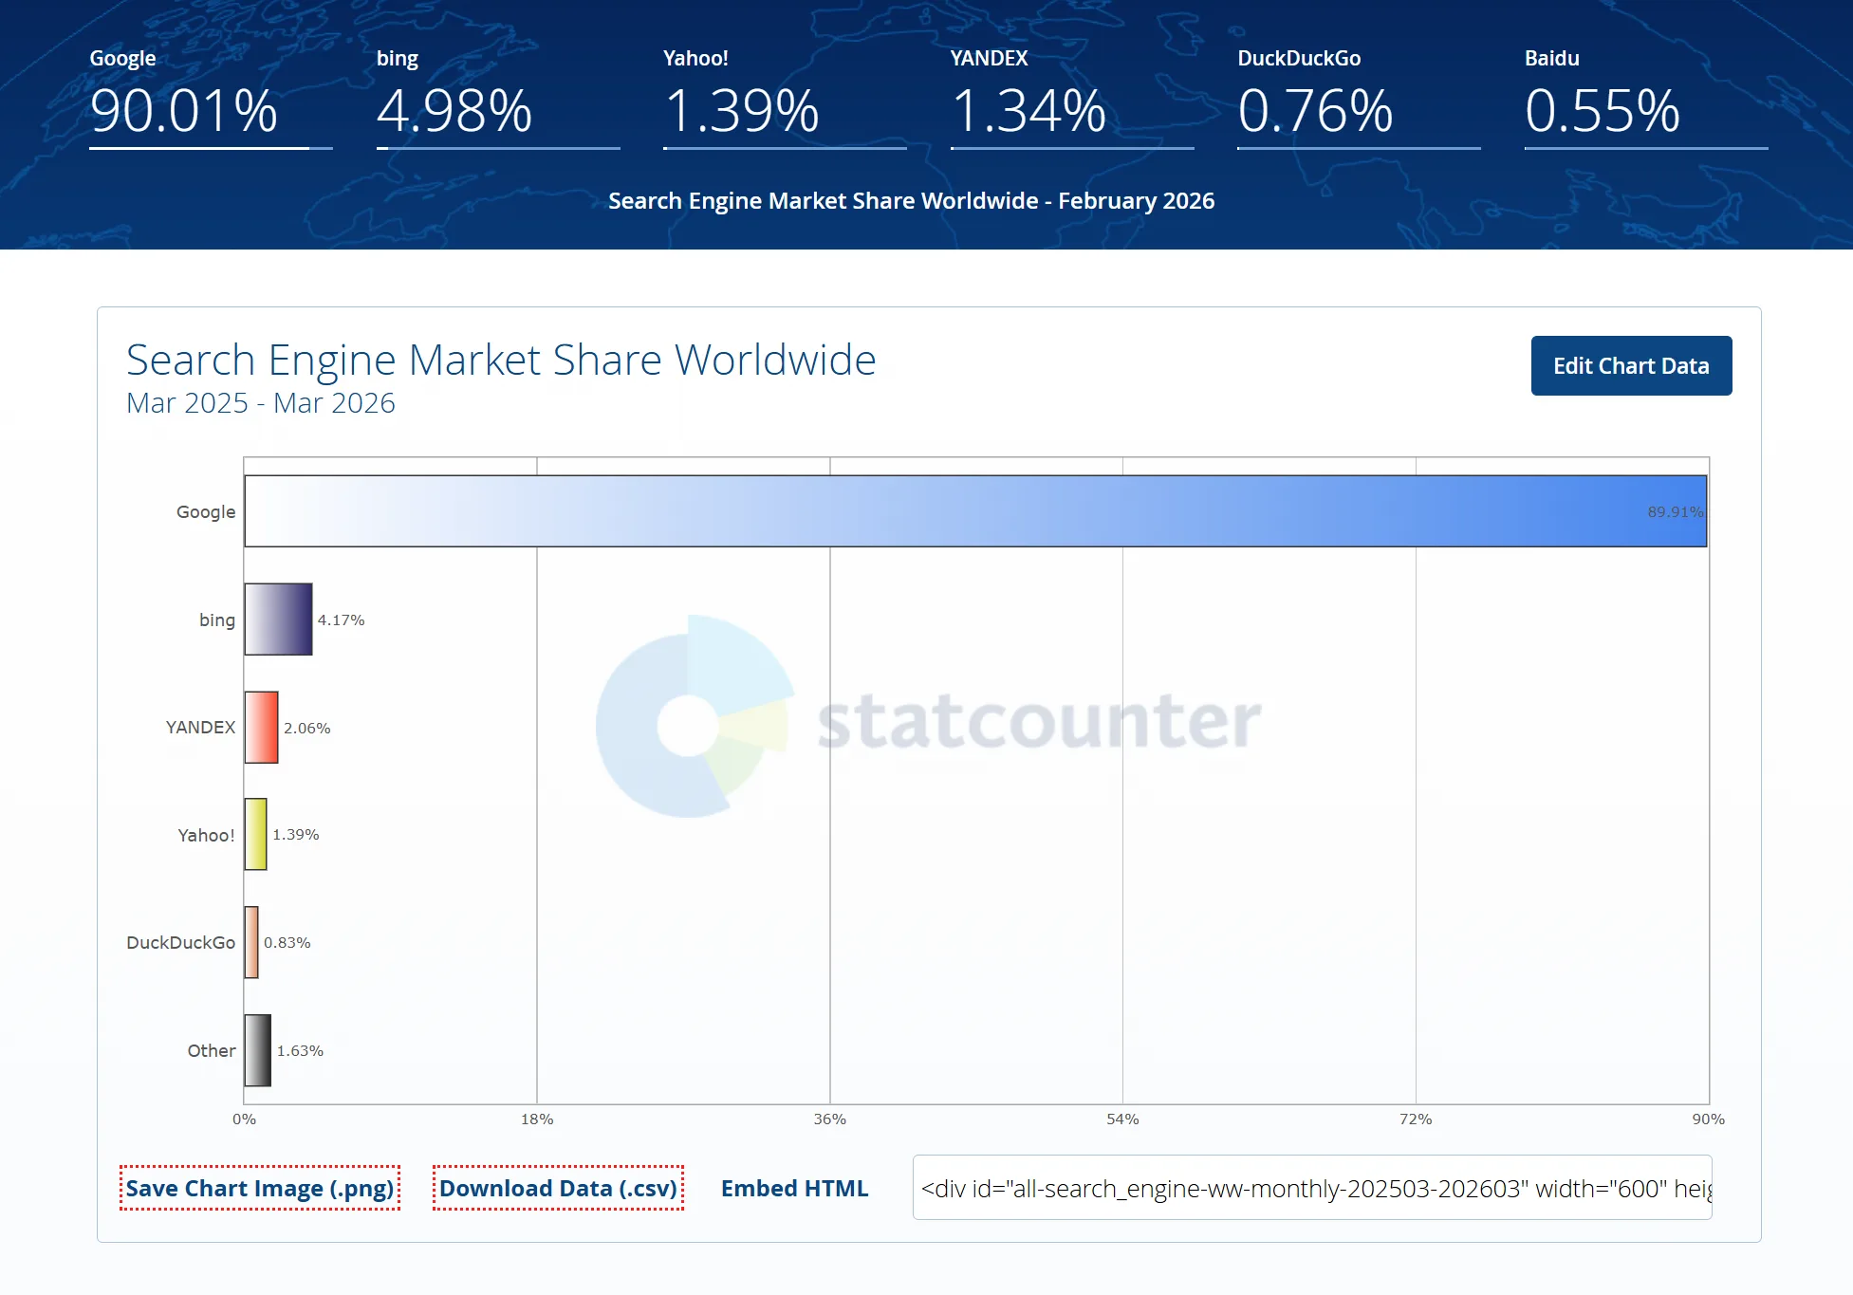Click the statcounter watermark logo

[x=928, y=718]
